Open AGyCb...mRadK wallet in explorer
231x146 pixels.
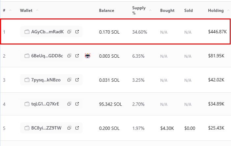click(x=77, y=32)
